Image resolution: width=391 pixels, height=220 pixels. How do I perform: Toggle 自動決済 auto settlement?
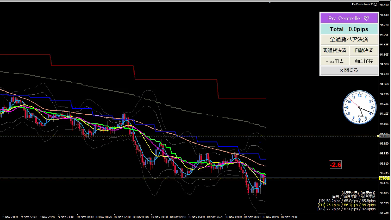pos(364,50)
